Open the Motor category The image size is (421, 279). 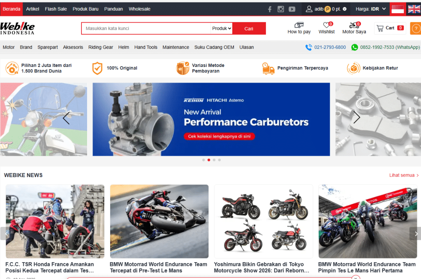(9, 47)
